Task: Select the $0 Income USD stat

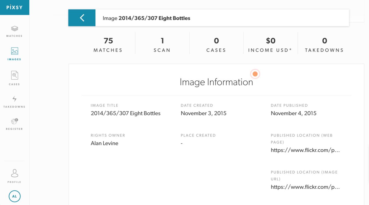Action: click(270, 45)
